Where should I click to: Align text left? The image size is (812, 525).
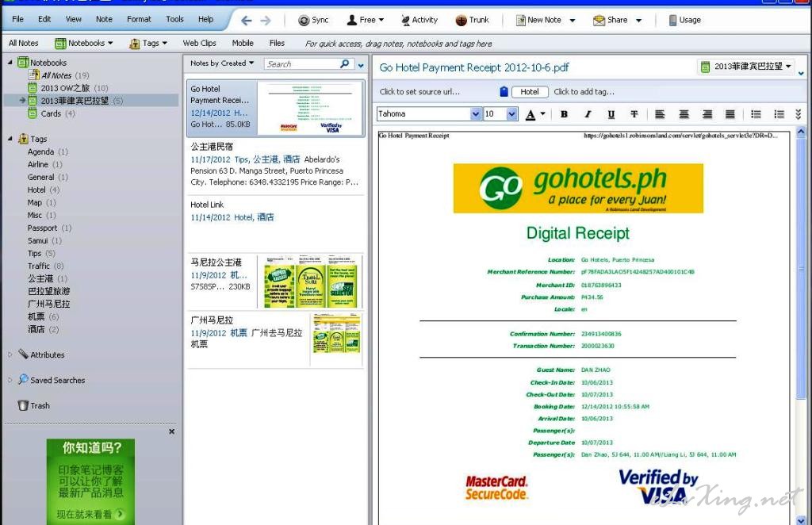coord(660,114)
